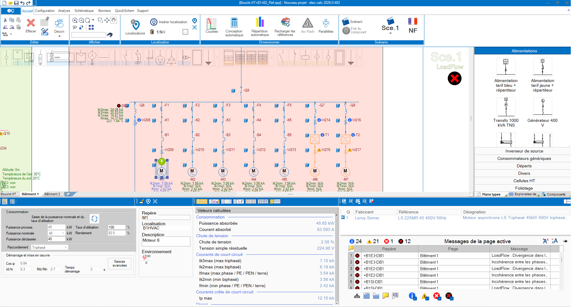The height and width of the screenshot is (307, 571).
Task: Select motor M2 on the schematic
Action: click(x=192, y=171)
